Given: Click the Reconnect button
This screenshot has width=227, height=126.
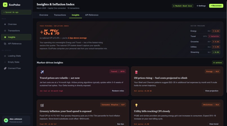Looking at the screenshot, I should [216, 6].
